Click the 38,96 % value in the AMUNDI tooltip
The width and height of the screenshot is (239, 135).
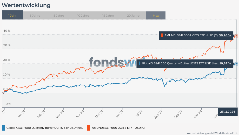click(x=225, y=36)
